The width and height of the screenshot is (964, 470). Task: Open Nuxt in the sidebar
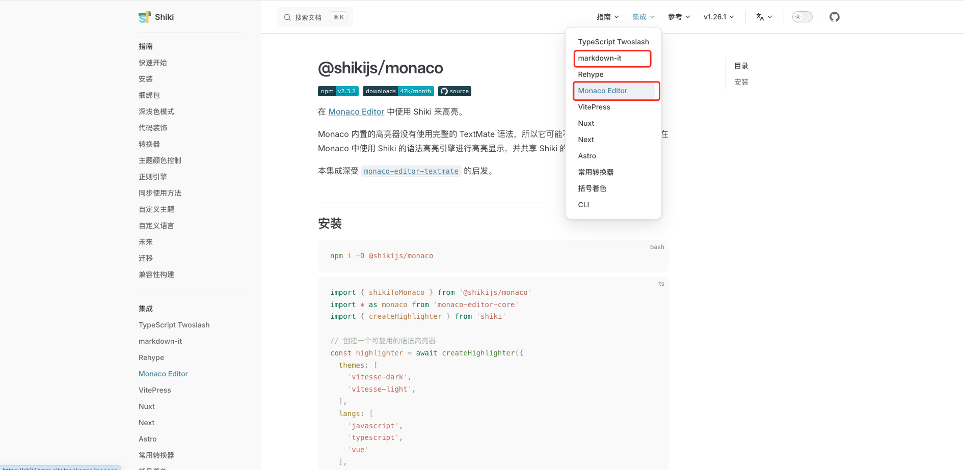(147, 406)
